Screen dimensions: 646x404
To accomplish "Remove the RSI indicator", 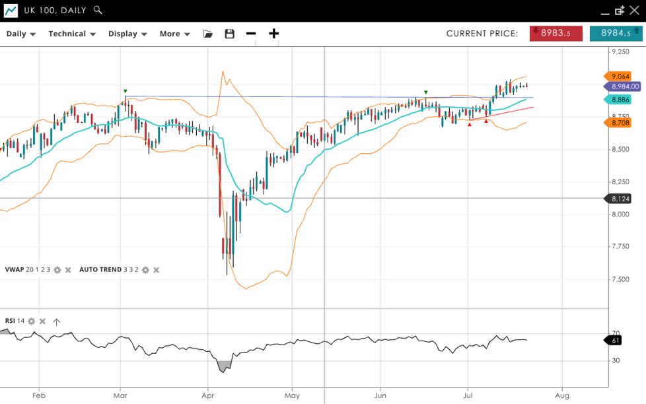I will coord(43,321).
